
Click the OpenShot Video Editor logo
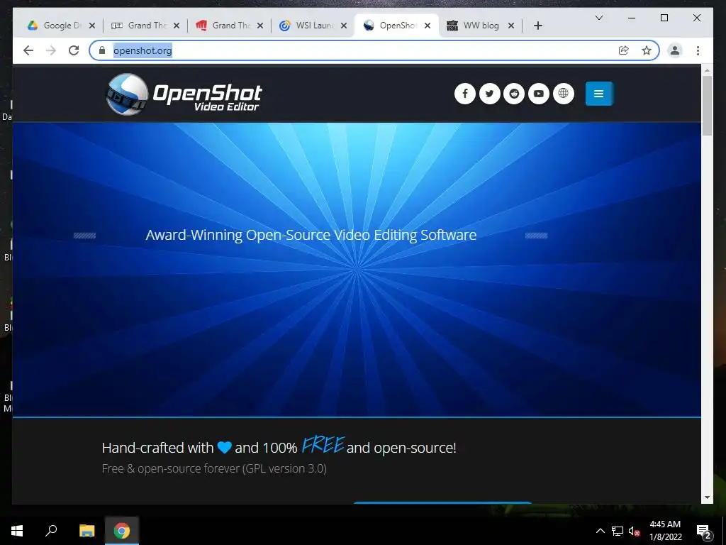tap(184, 94)
